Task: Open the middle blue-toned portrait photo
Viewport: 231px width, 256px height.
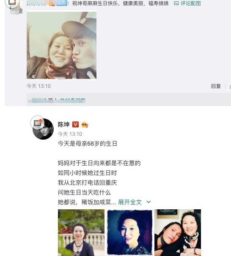Action: click(129, 233)
